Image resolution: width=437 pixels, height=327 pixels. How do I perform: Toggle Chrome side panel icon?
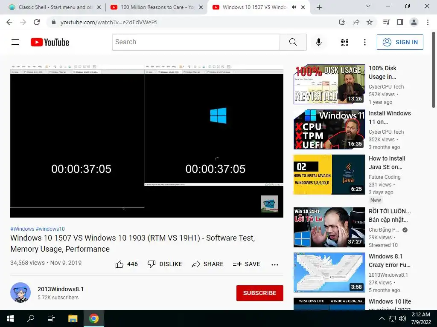(x=400, y=22)
